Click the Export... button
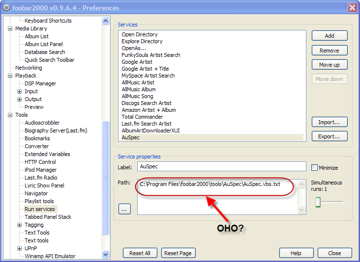 tap(330, 136)
